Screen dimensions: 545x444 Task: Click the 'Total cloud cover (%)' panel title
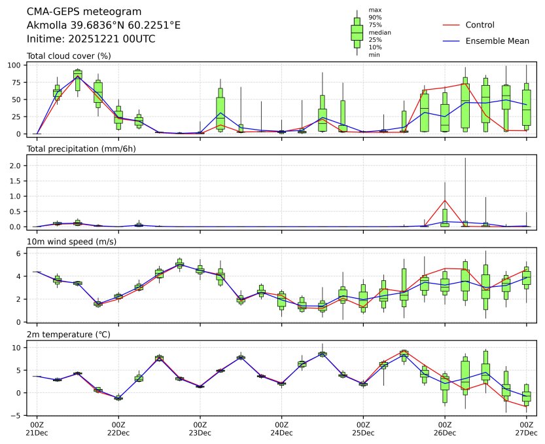pyautogui.click(x=69, y=56)
